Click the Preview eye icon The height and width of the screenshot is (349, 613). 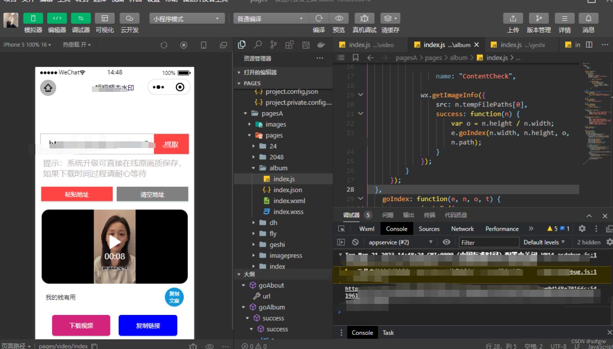pos(339,19)
